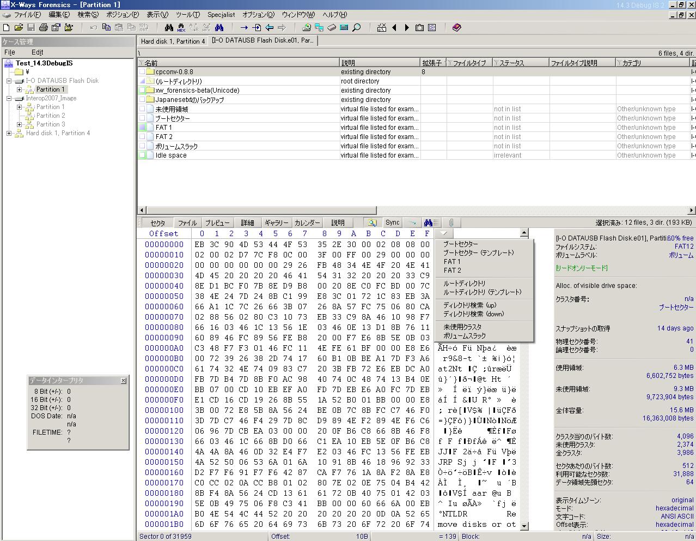The width and height of the screenshot is (696, 541).
Task: Select FAT 1 in the navigation popup menu
Action: click(x=451, y=262)
